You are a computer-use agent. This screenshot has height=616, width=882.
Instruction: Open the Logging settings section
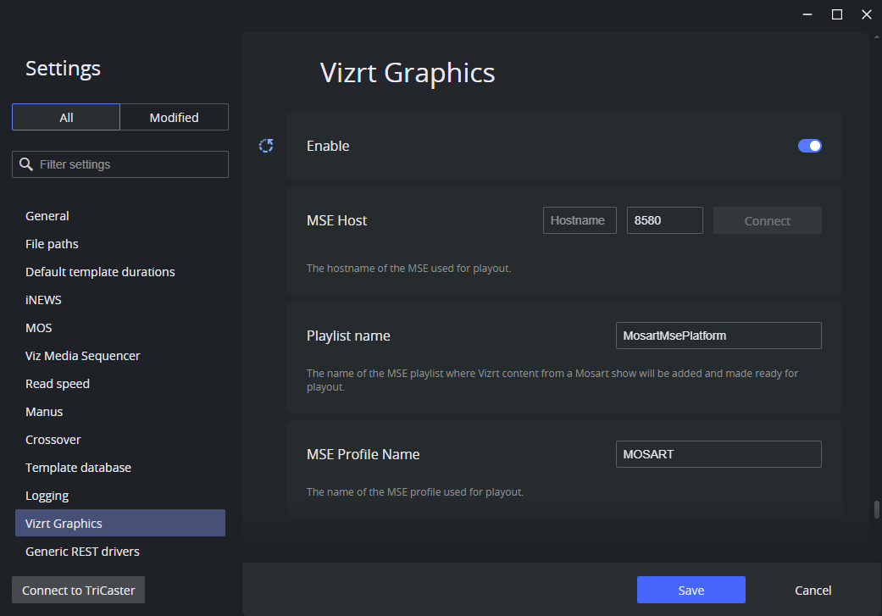tap(47, 495)
